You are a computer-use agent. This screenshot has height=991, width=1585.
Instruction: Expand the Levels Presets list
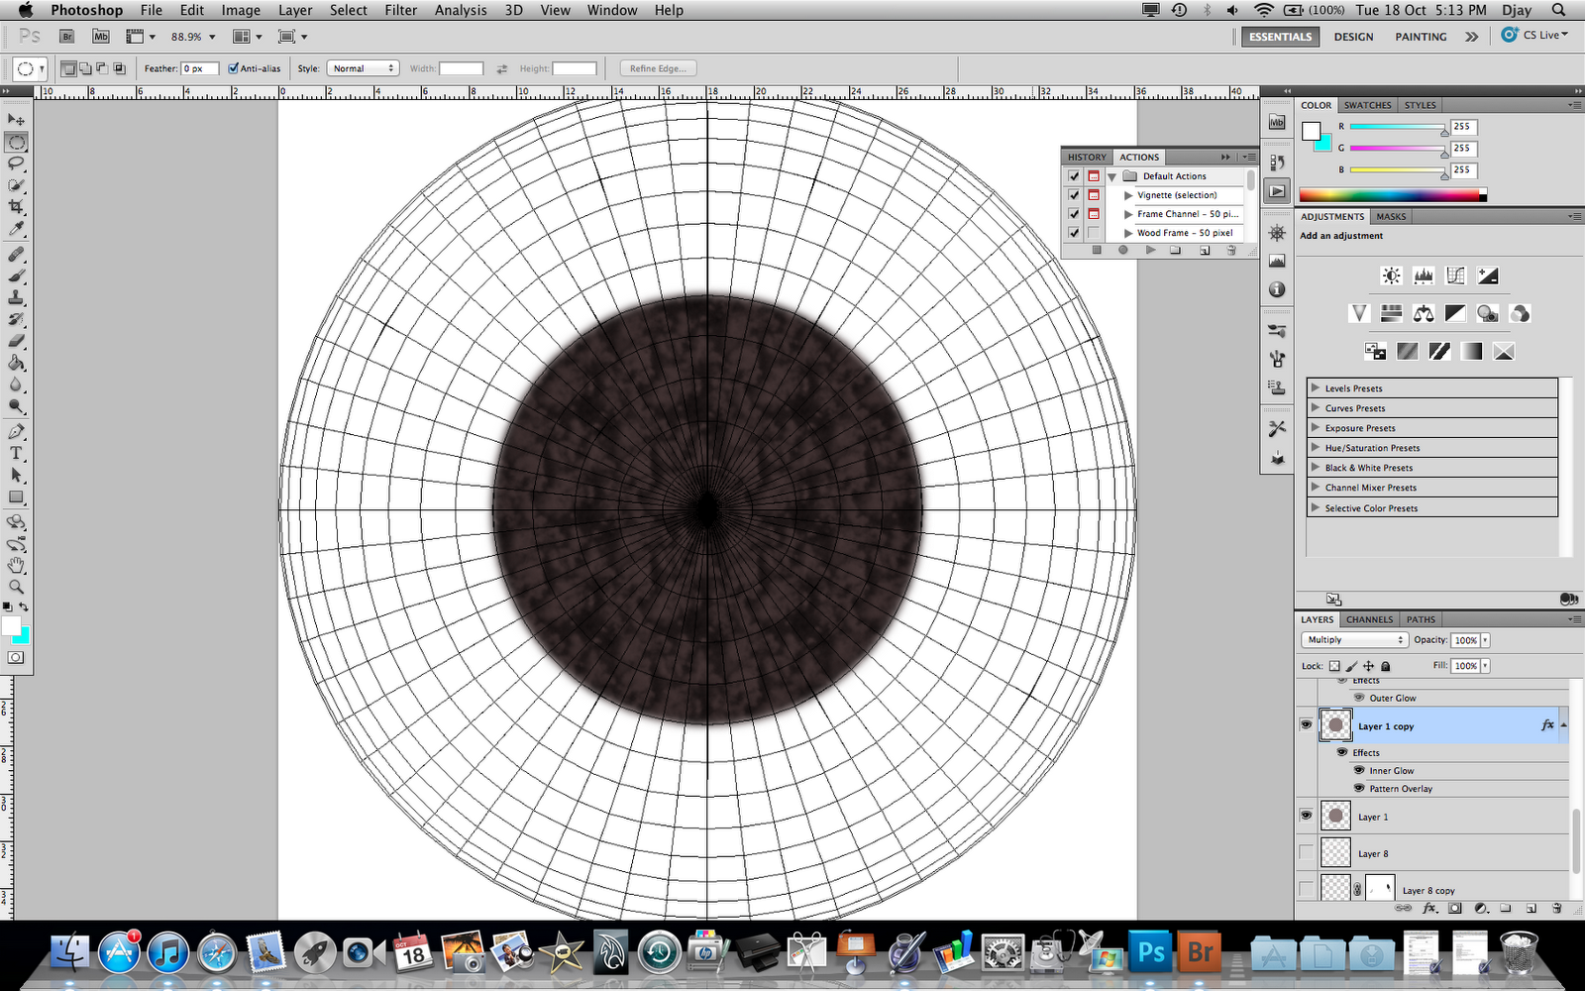click(1316, 388)
